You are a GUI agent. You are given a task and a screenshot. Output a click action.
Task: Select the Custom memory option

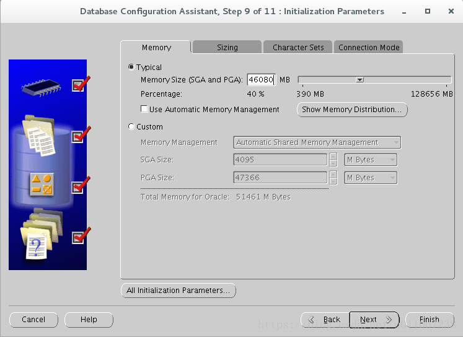(x=131, y=126)
